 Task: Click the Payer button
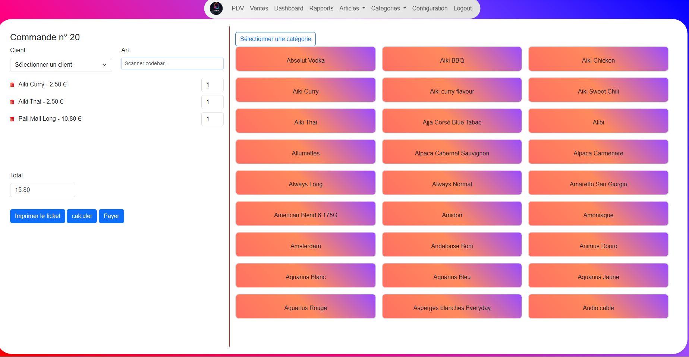point(111,216)
